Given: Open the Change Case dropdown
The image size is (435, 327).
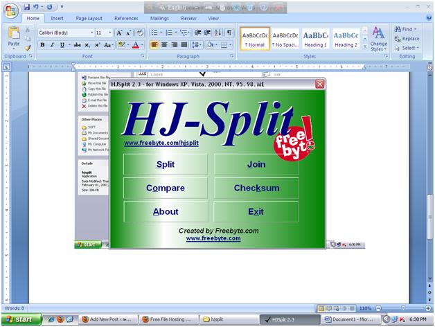Looking at the screenshot, I should [x=108, y=45].
